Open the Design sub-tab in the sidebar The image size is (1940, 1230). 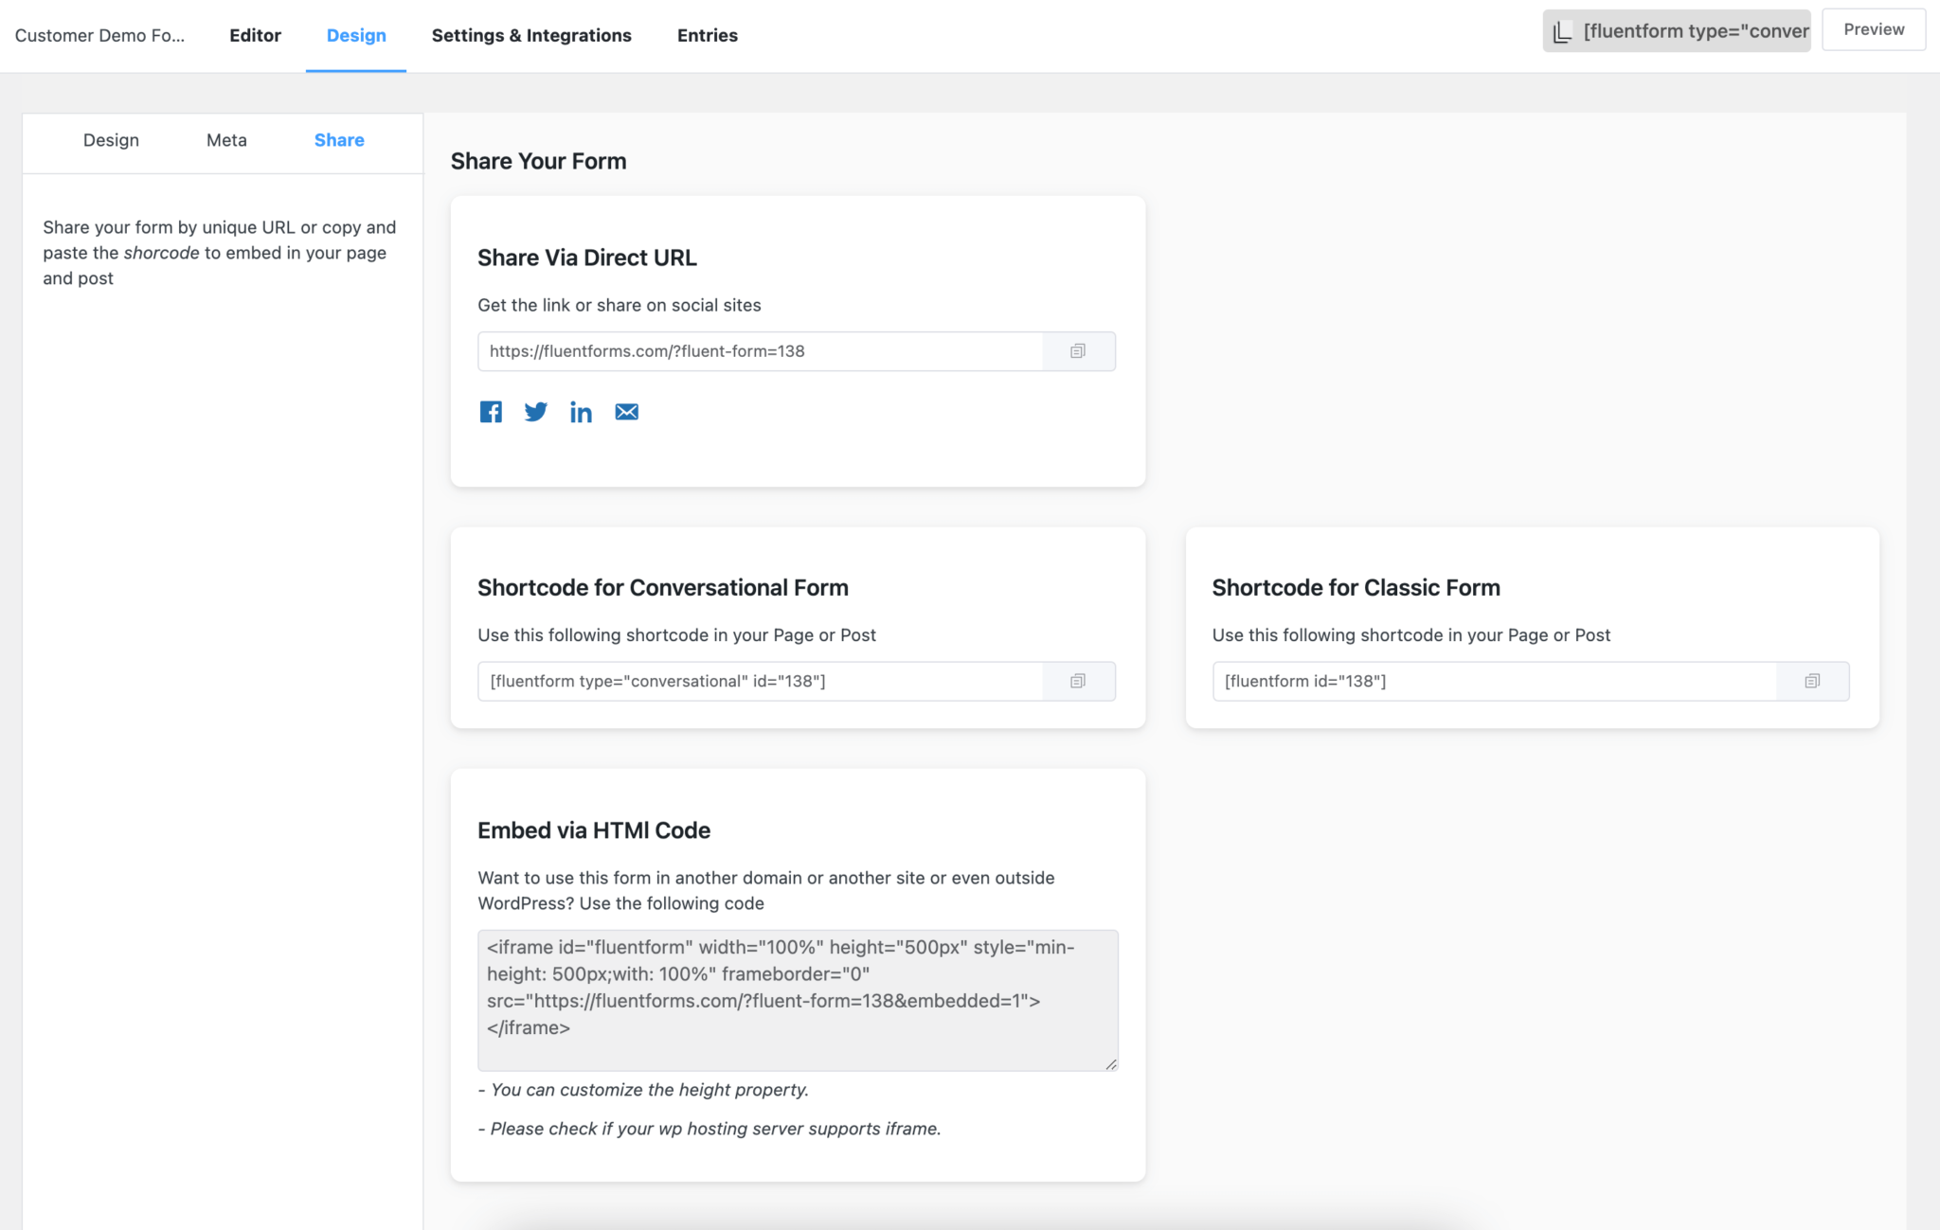point(111,139)
